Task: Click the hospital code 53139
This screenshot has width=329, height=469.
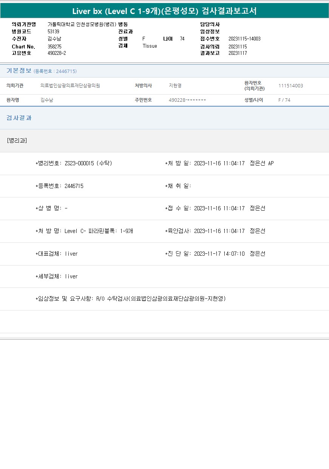Action: click(x=53, y=32)
